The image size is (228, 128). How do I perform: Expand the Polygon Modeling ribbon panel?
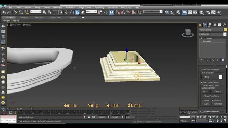11,21
